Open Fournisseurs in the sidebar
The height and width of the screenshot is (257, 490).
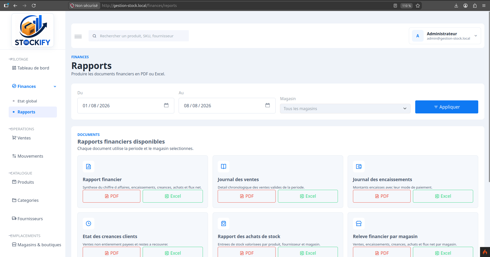click(27, 219)
